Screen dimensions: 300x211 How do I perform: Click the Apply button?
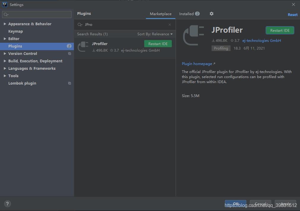pos(285,204)
